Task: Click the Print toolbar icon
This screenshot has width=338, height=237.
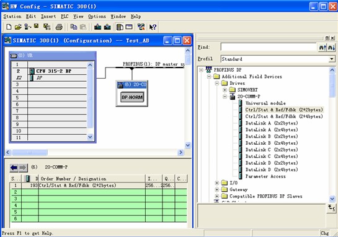Action: tap(59, 27)
